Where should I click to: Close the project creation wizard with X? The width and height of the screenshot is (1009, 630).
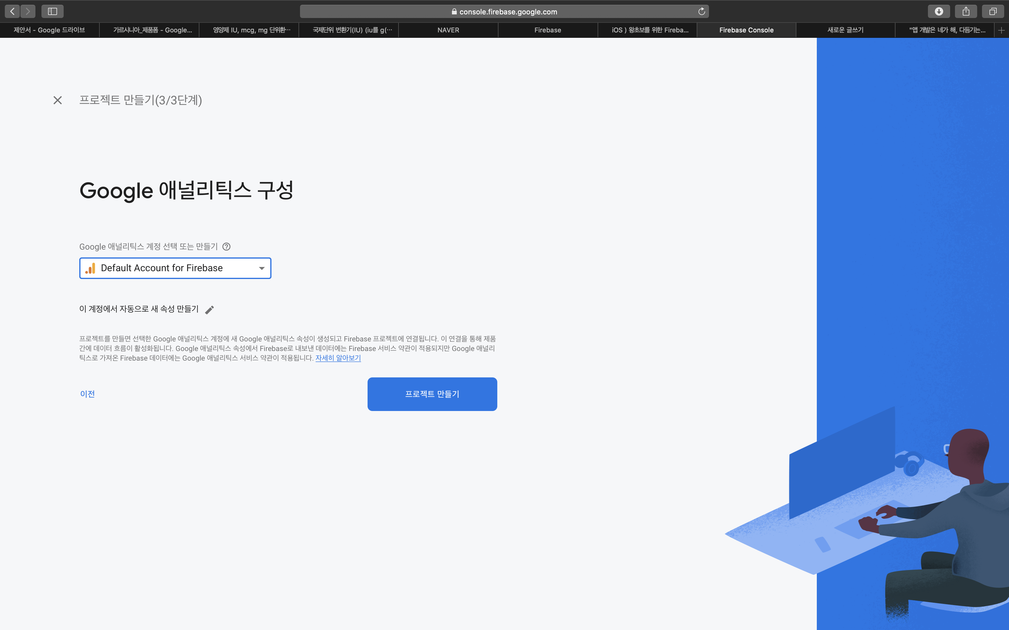(58, 100)
